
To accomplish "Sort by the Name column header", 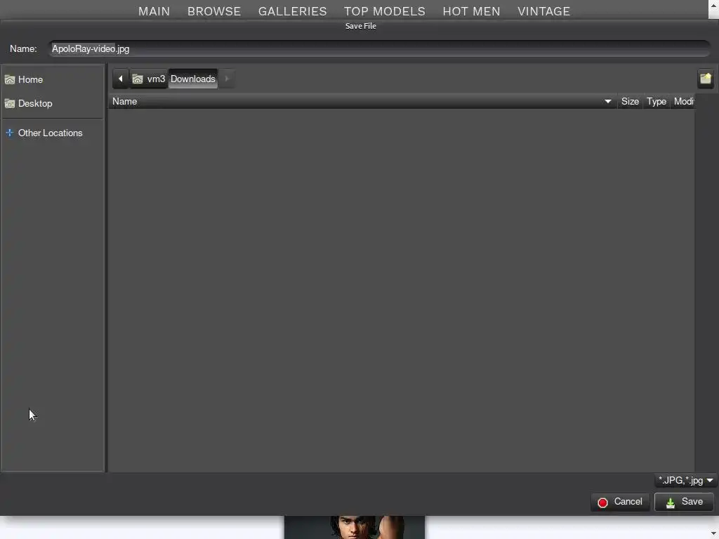I will pyautogui.click(x=362, y=102).
